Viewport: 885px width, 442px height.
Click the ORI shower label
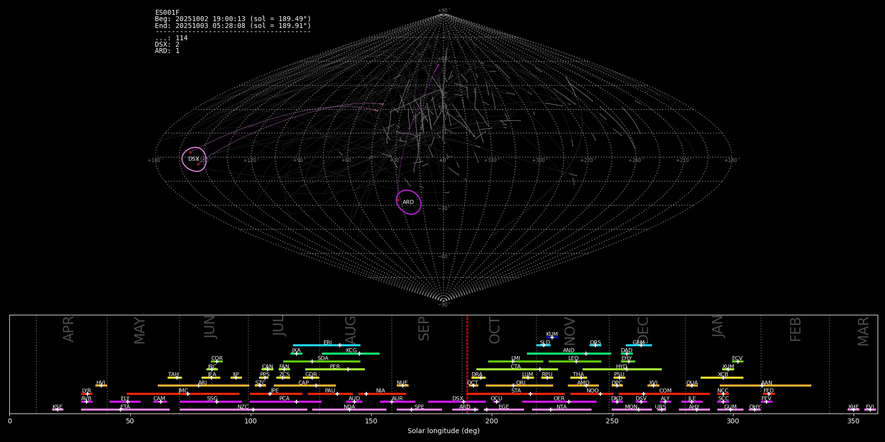tap(521, 383)
